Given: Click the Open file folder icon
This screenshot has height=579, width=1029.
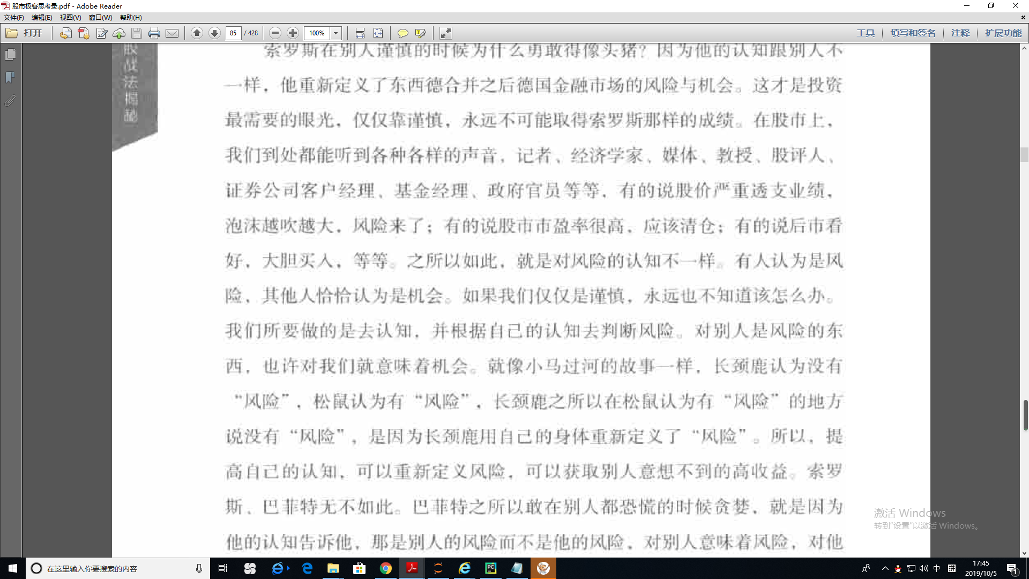Looking at the screenshot, I should click(12, 33).
